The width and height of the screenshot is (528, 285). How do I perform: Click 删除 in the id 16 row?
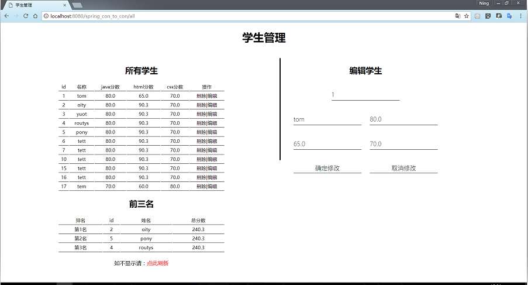pyautogui.click(x=201, y=177)
